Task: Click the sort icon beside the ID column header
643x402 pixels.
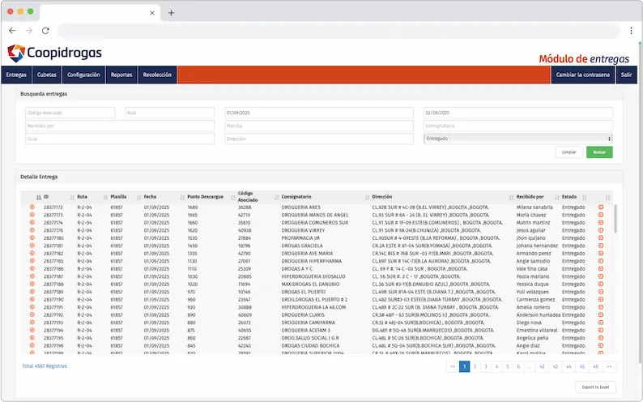Action: [x=38, y=197]
